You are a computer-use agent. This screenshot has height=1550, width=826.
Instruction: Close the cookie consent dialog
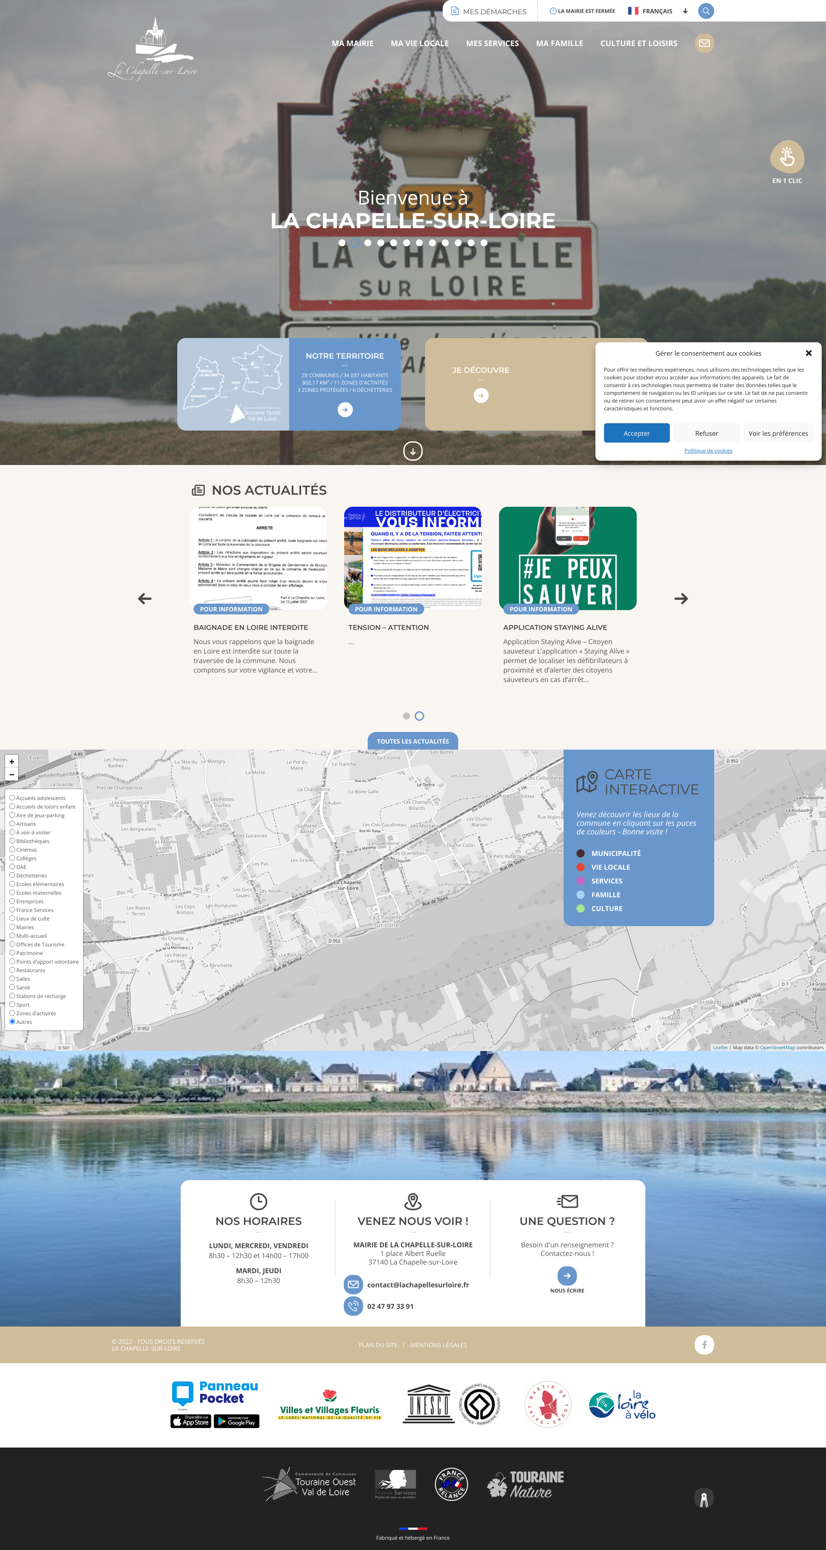(808, 353)
